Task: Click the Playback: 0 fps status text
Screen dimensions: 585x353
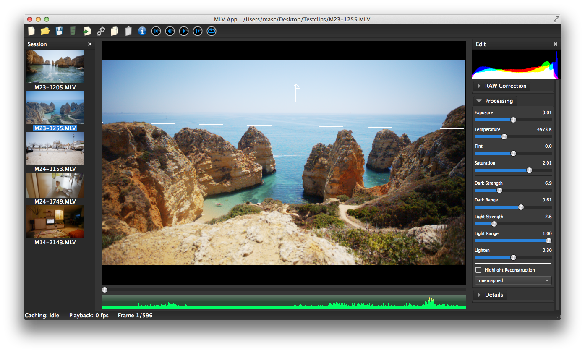Action: click(x=89, y=315)
